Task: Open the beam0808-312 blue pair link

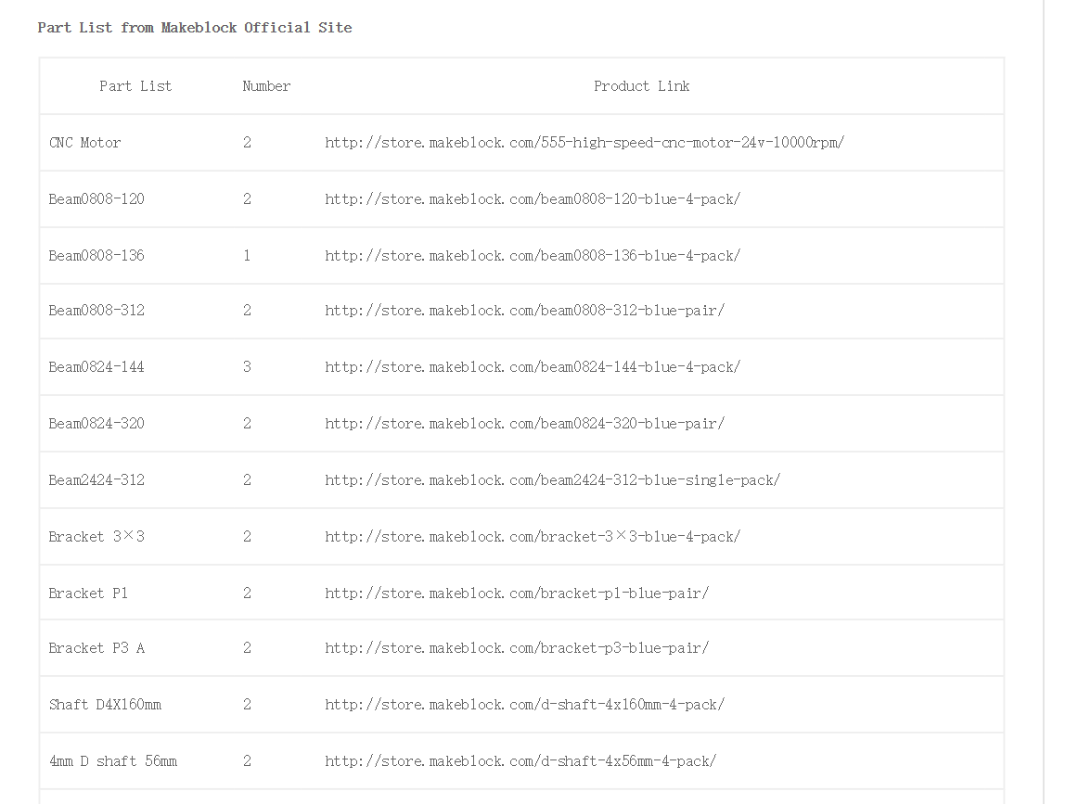Action: pyautogui.click(x=524, y=311)
